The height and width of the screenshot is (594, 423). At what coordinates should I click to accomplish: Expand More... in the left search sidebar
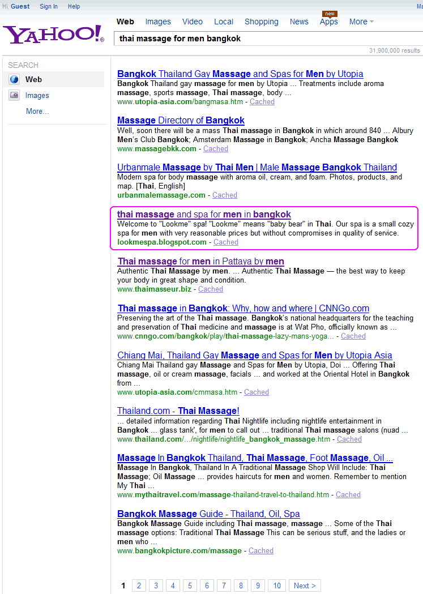point(37,112)
